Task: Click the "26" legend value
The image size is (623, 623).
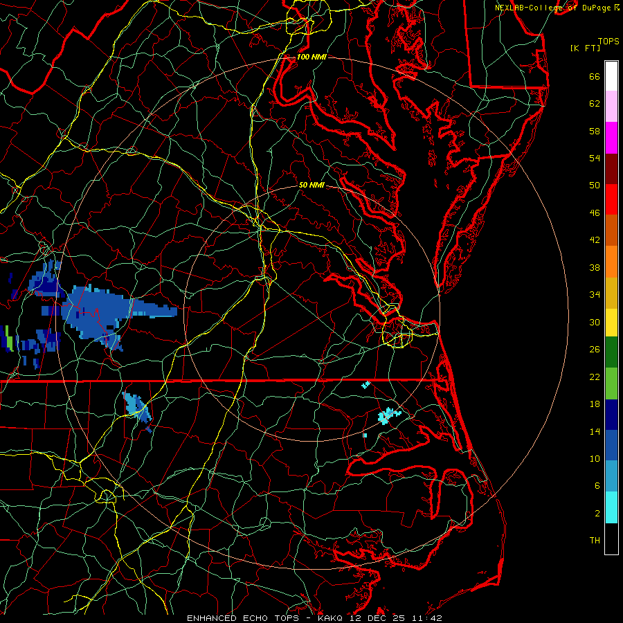Action: pos(595,350)
